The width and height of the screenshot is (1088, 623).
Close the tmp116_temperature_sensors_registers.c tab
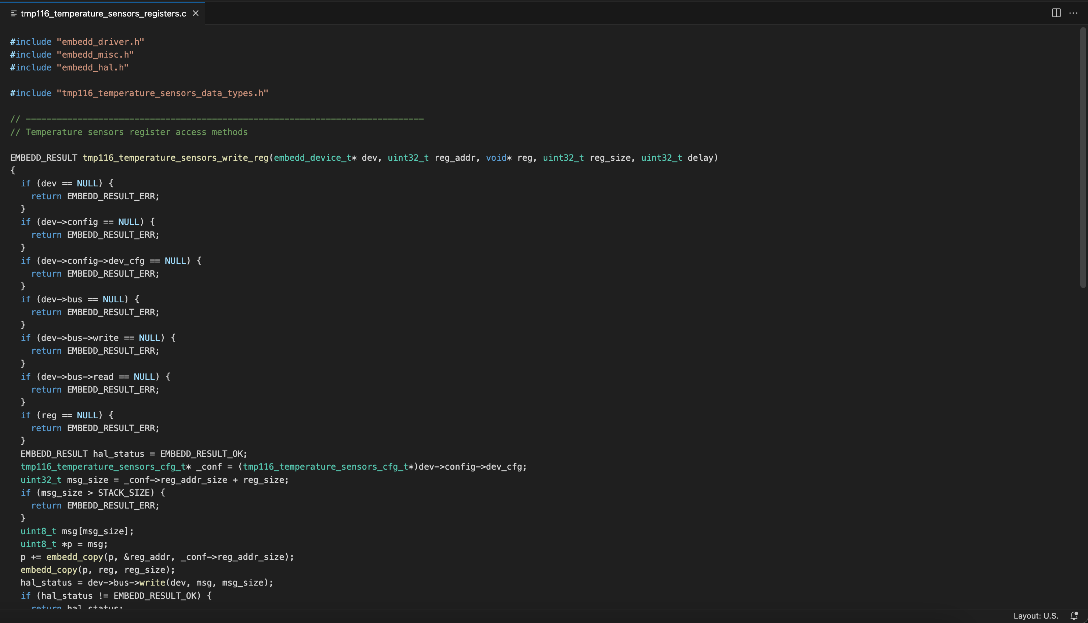point(196,13)
